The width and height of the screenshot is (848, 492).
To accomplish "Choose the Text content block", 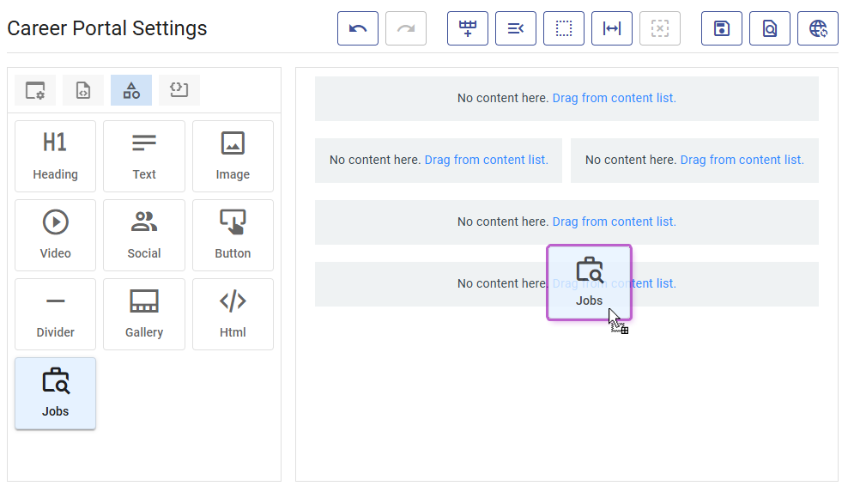I will (x=144, y=156).
